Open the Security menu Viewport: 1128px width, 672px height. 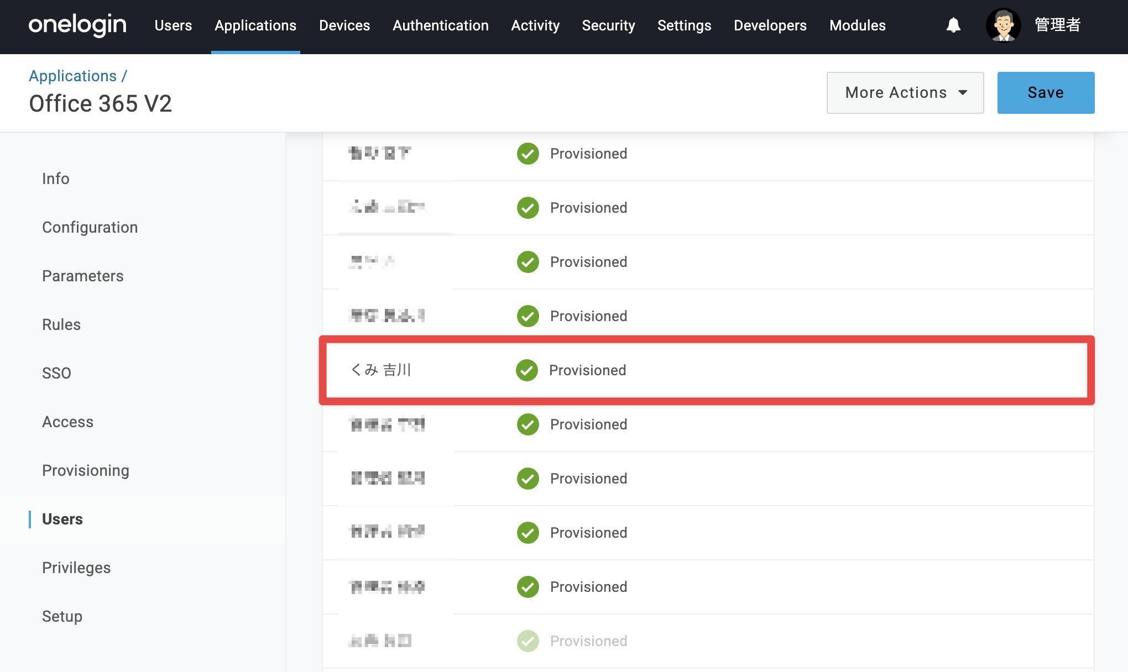pyautogui.click(x=608, y=25)
